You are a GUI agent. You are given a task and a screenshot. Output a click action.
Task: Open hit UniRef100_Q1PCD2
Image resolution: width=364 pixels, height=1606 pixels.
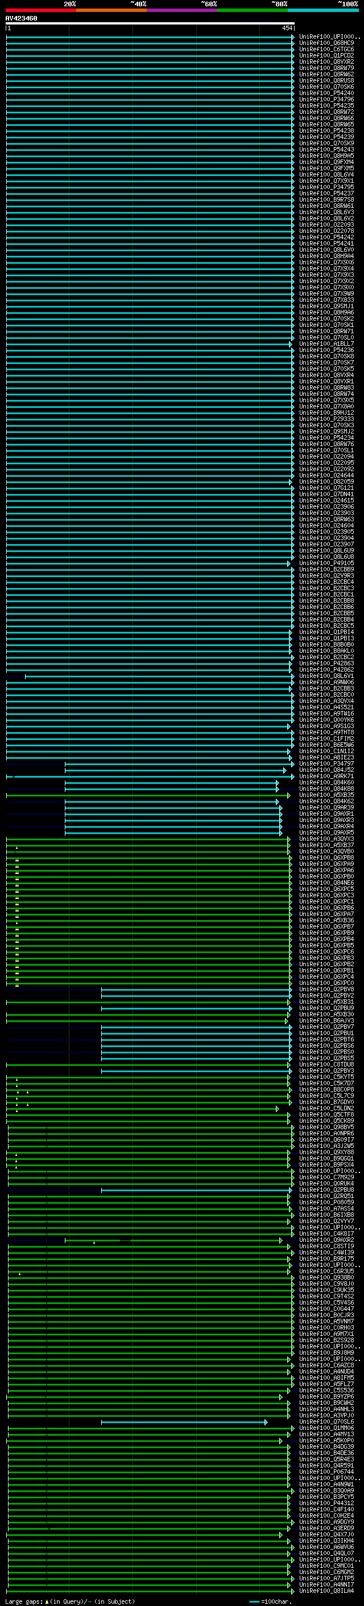click(326, 55)
